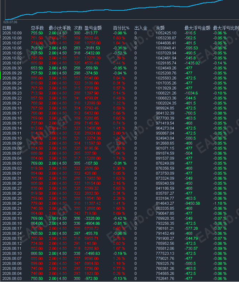Screen dimensions: 239x282
Task: Click the 出入金 column header
Action: tap(141, 28)
